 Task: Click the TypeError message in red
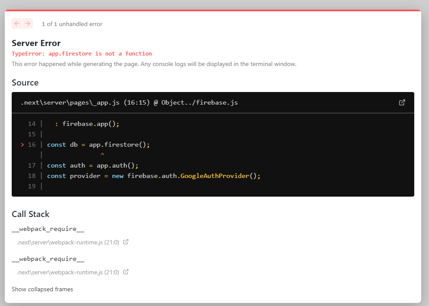pyautogui.click(x=82, y=54)
